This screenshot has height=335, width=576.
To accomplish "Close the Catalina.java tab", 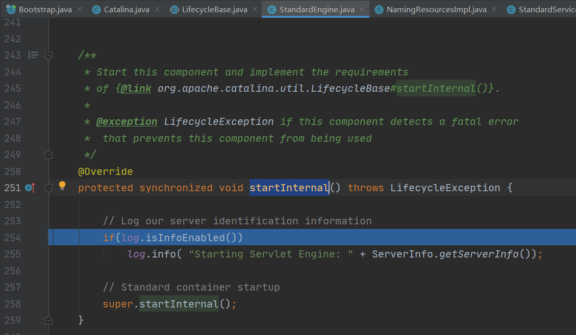I will [x=157, y=10].
